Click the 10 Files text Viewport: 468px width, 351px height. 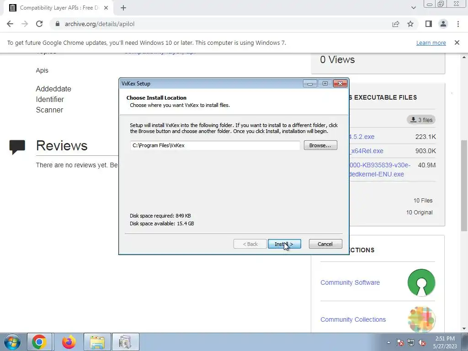click(x=423, y=201)
